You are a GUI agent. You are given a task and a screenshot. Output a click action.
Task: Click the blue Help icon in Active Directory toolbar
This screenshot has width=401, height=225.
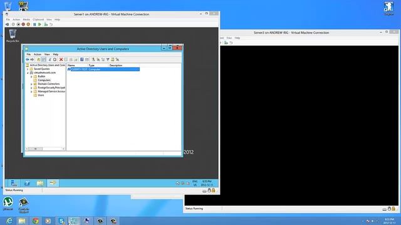pos(82,59)
